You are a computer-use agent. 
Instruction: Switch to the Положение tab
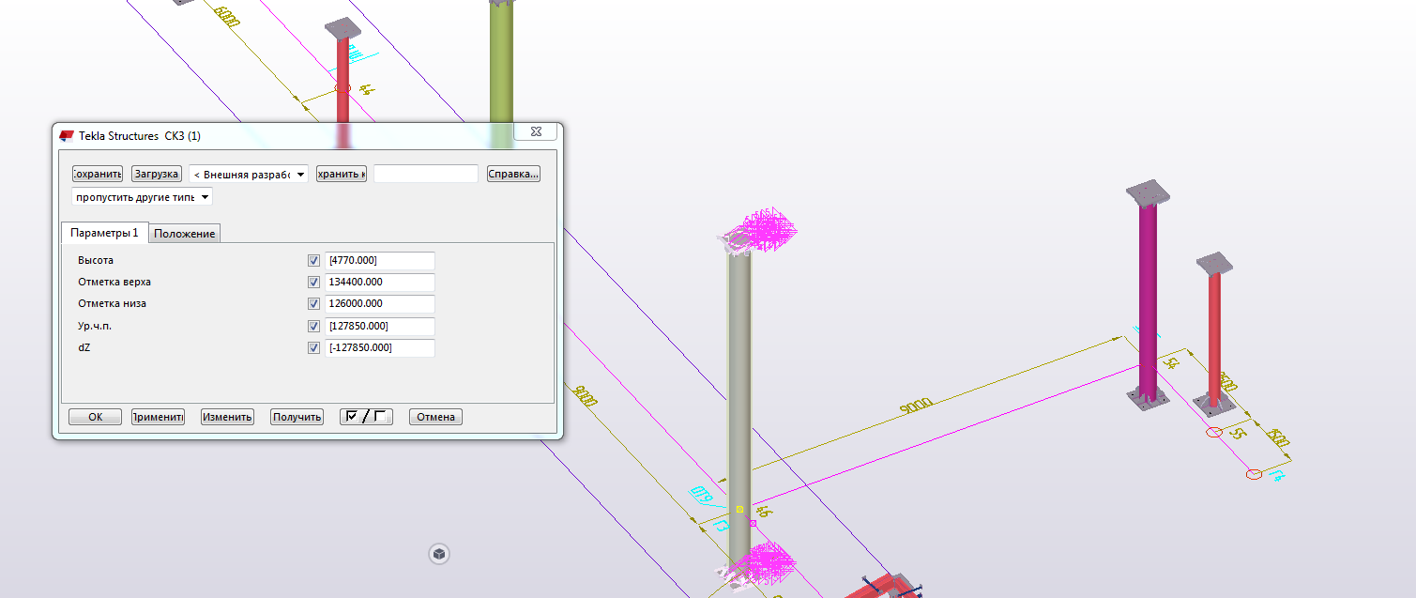[185, 234]
